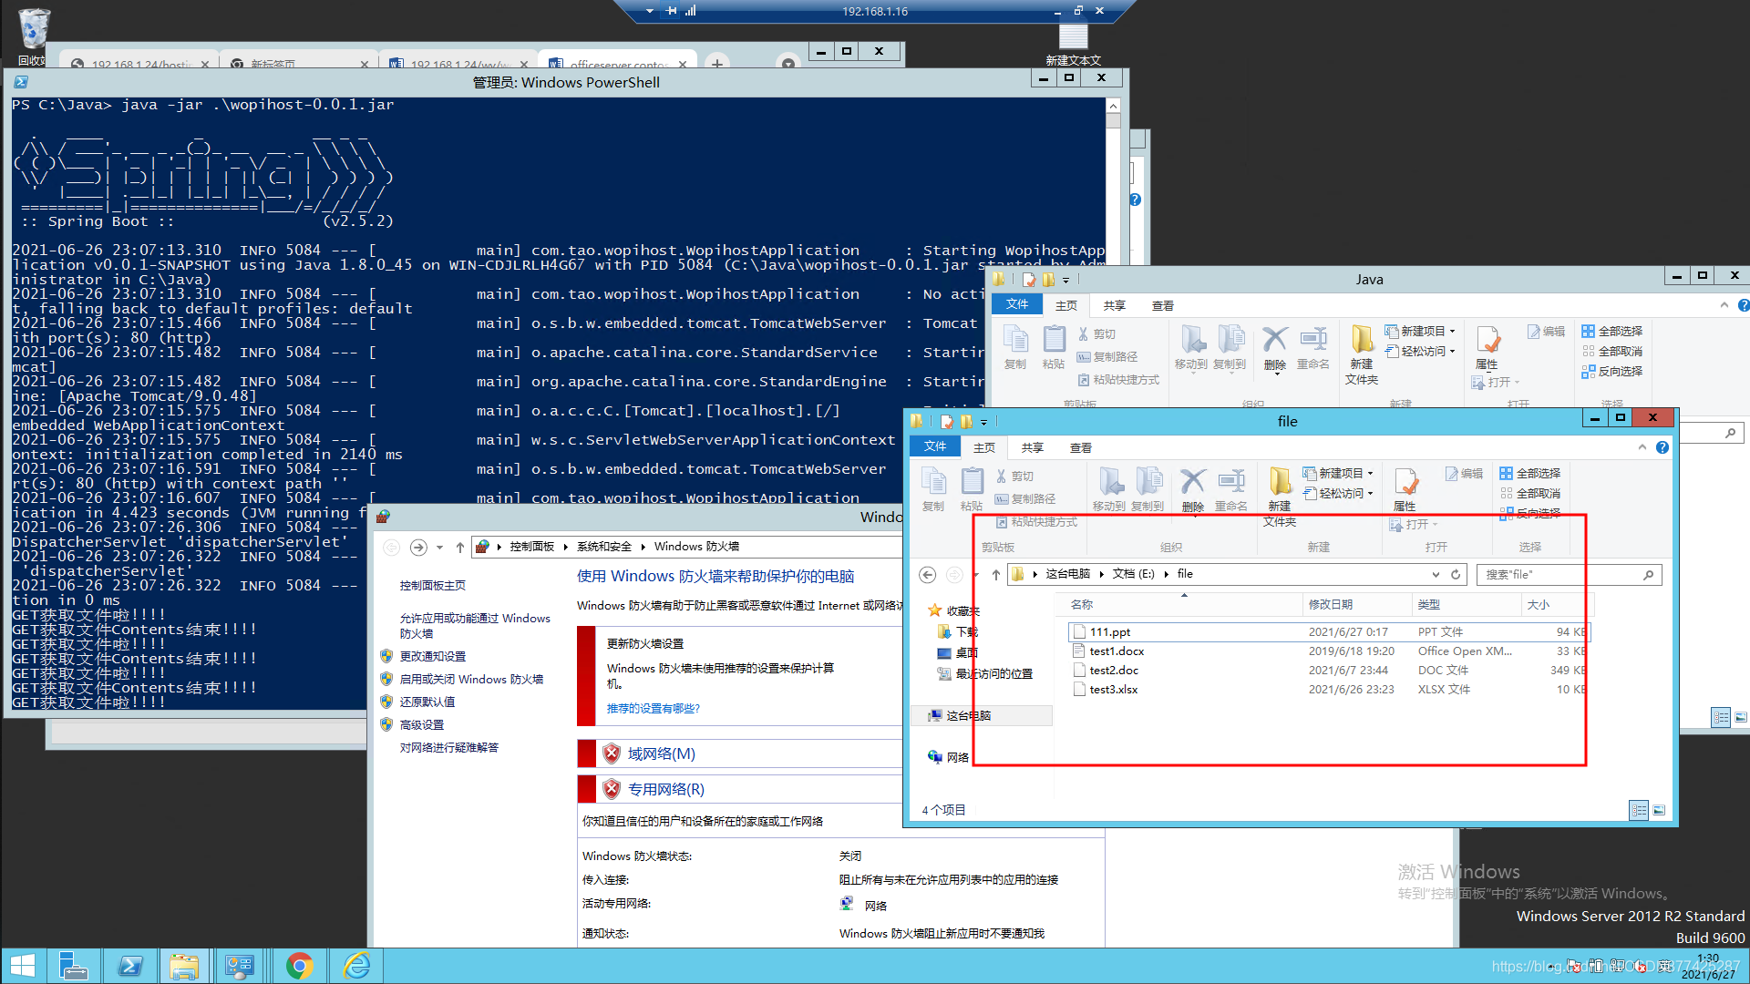The height and width of the screenshot is (984, 1750).
Task: Expand address bar history dropdown in file window
Action: coord(1436,574)
